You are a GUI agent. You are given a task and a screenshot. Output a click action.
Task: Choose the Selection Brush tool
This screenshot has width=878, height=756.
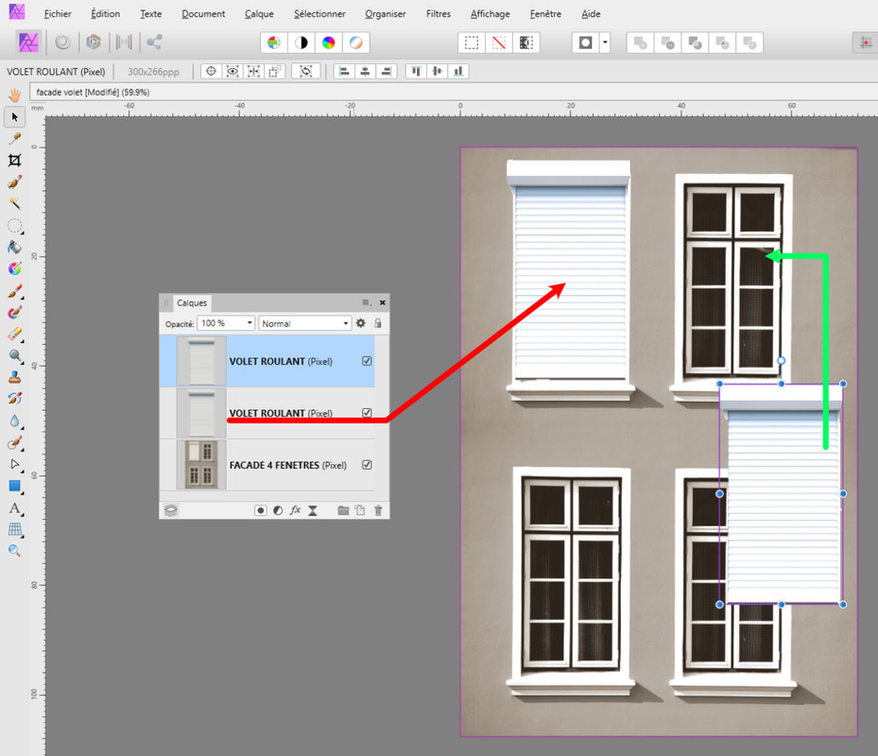[14, 182]
